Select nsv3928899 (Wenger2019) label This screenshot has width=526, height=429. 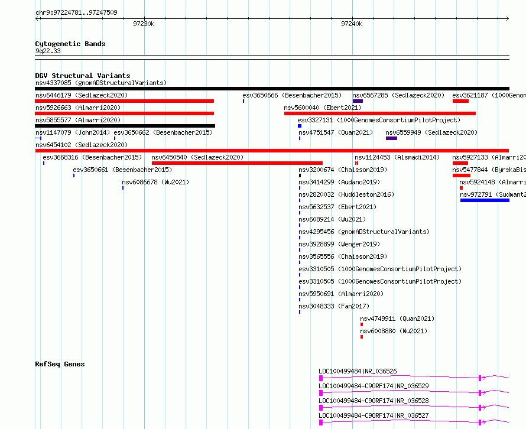(339, 244)
